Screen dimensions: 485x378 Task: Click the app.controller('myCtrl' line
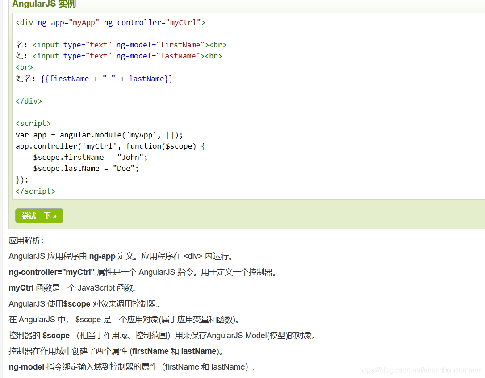(110, 146)
